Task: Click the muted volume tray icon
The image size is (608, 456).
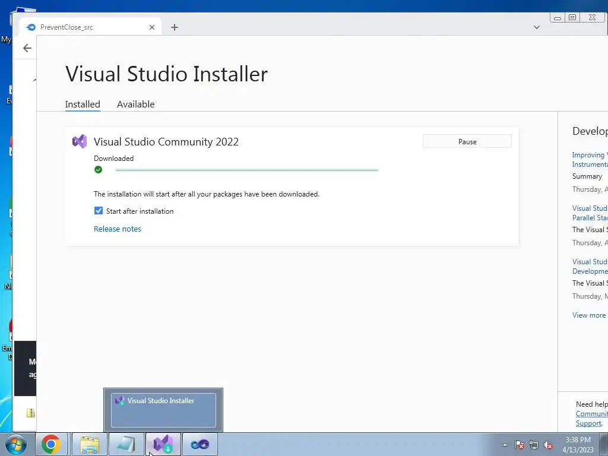Action: [x=548, y=445]
